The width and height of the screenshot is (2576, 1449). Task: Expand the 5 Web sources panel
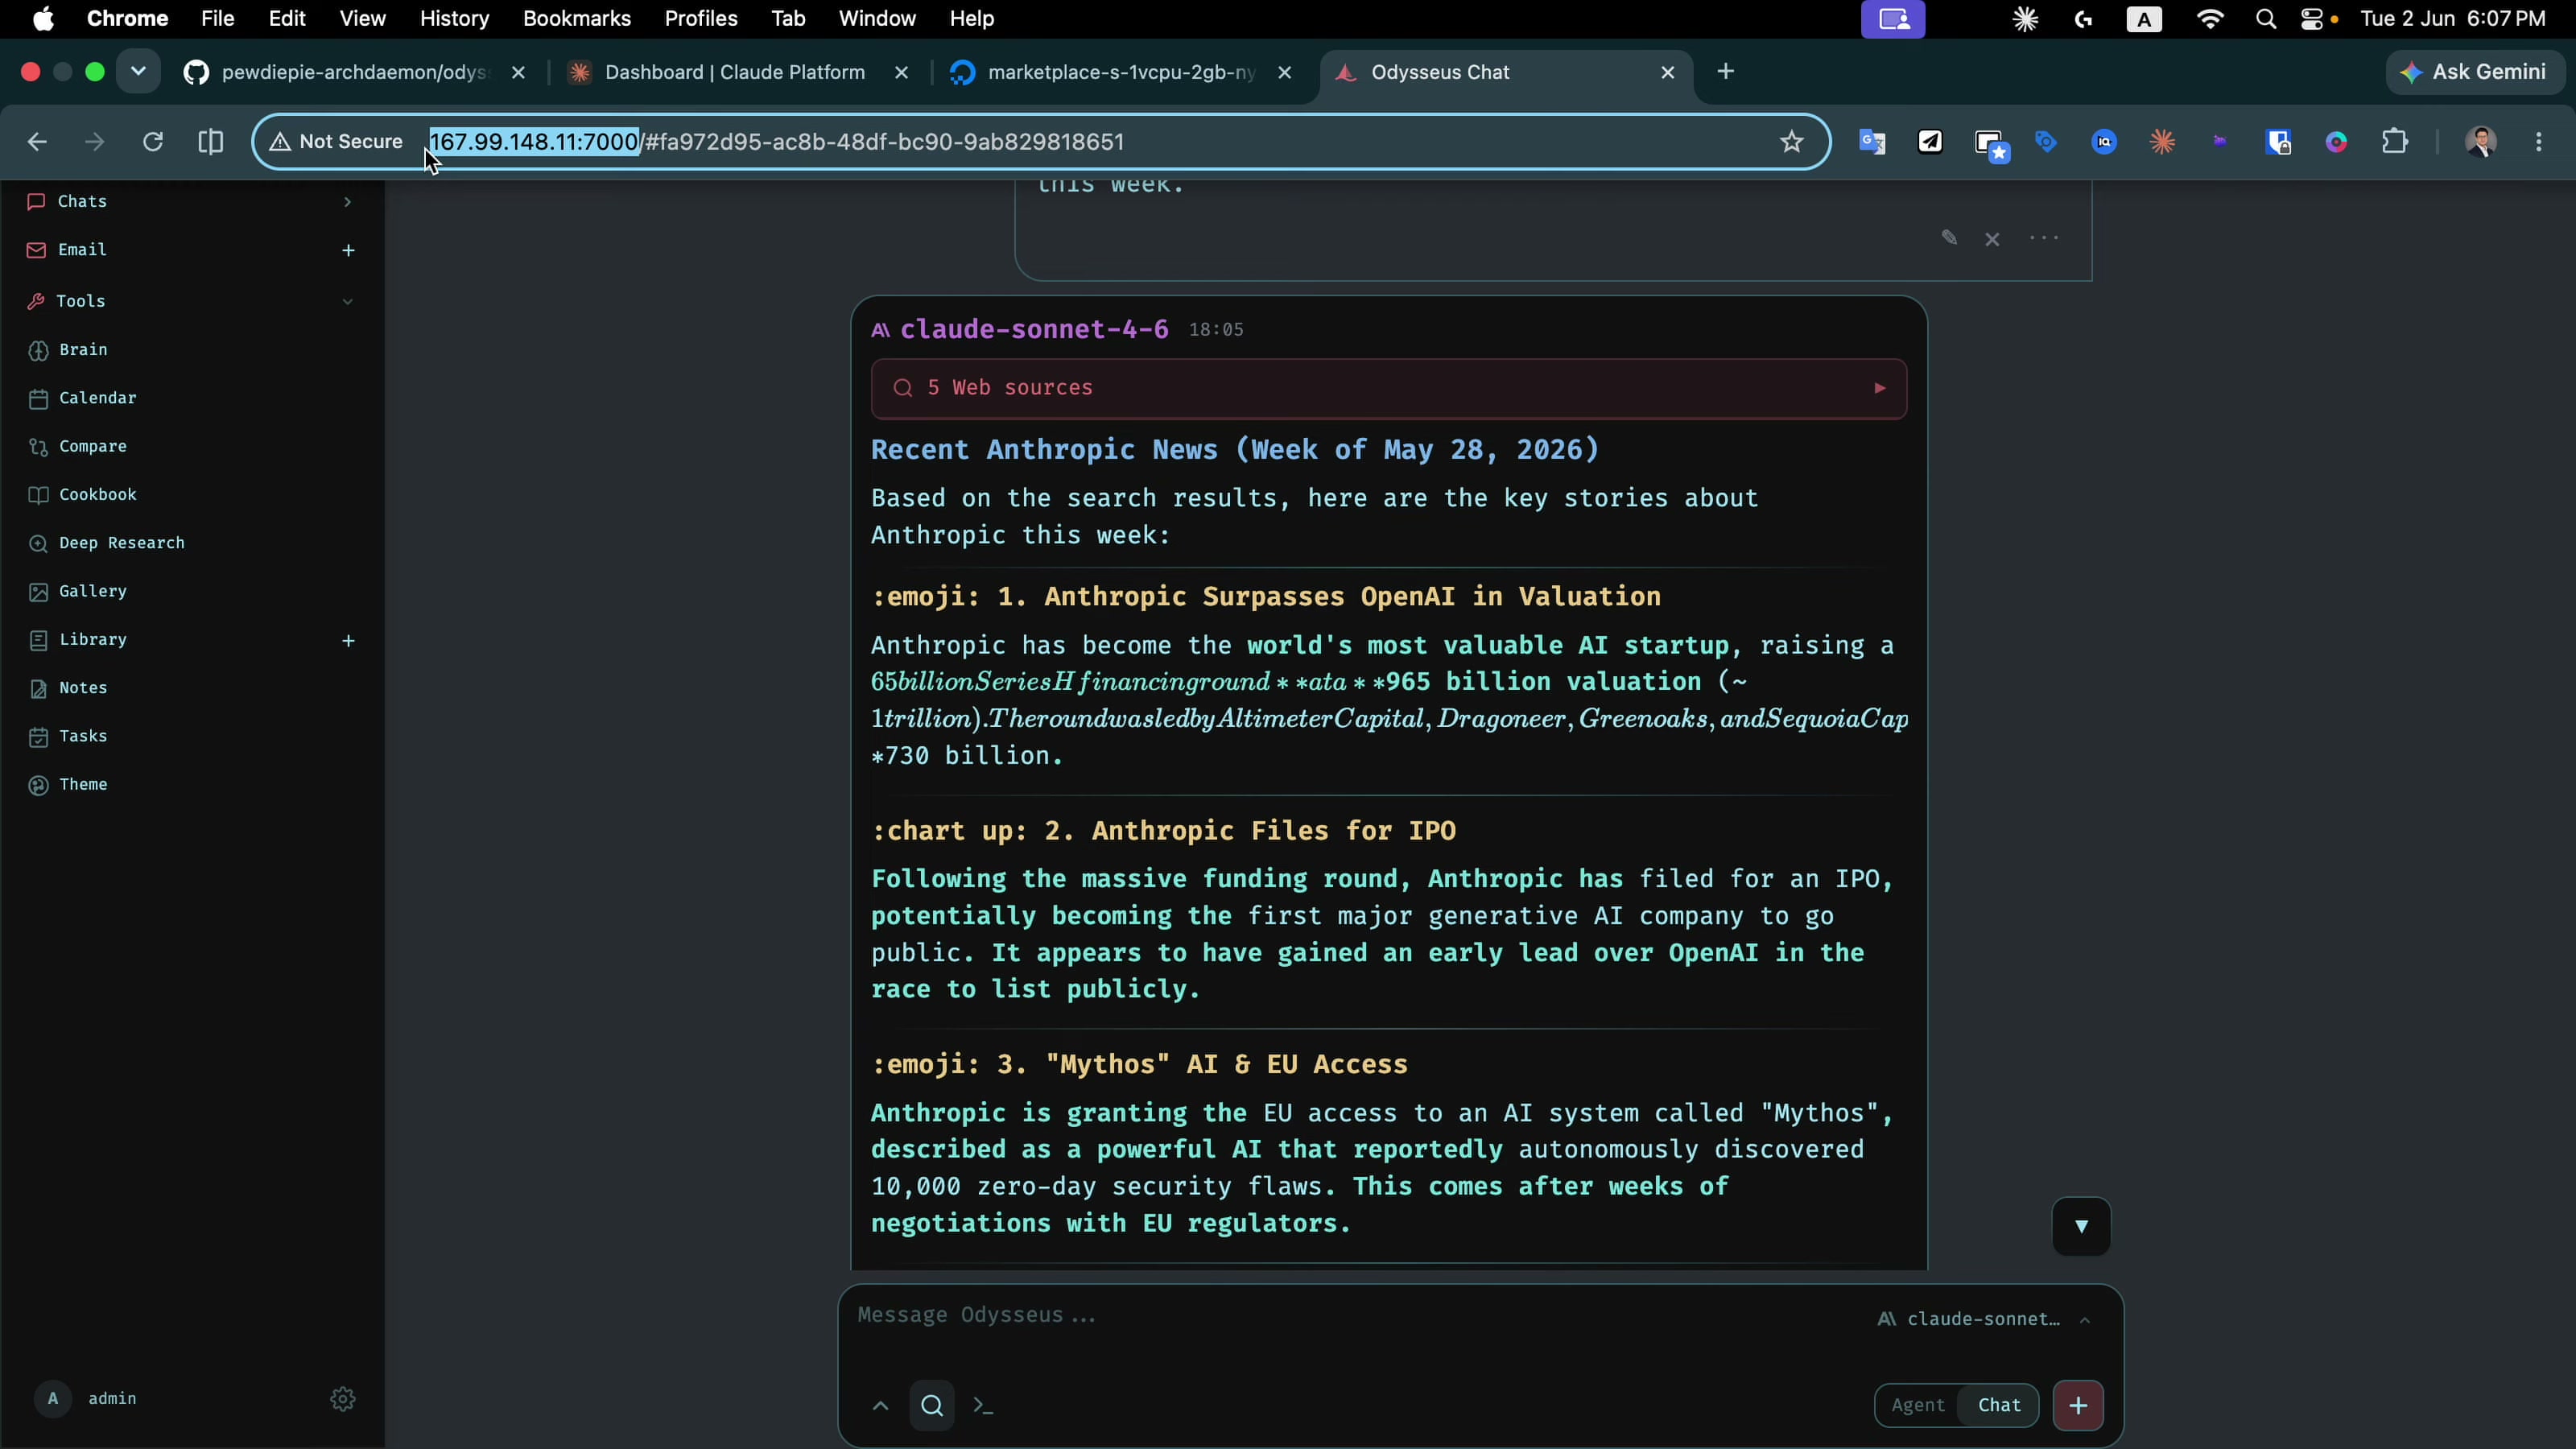coord(1389,388)
